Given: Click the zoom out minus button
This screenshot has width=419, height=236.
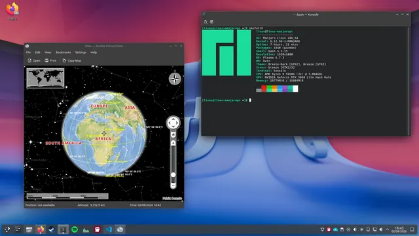Looking at the screenshot, I should [173, 186].
